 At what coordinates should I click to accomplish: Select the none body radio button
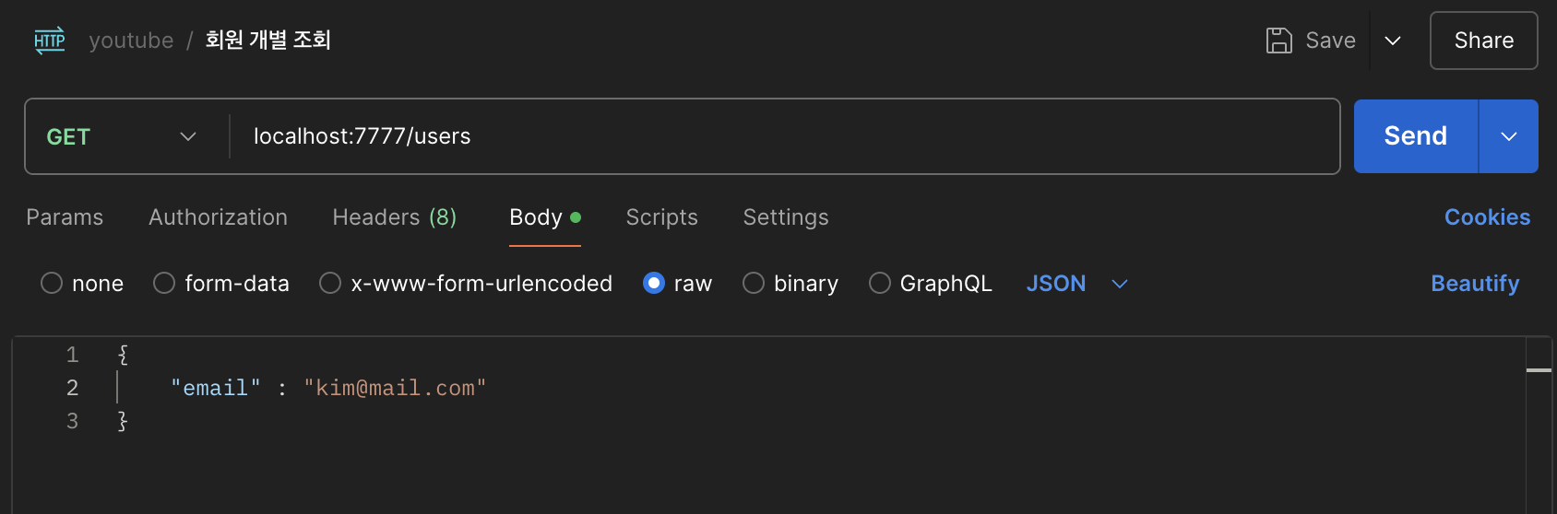(x=52, y=284)
